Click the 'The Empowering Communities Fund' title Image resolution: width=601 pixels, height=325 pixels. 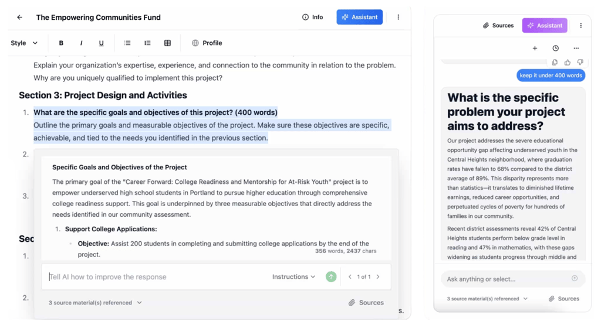tap(98, 17)
